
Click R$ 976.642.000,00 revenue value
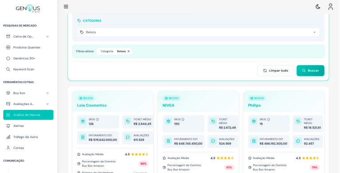tap(103, 140)
